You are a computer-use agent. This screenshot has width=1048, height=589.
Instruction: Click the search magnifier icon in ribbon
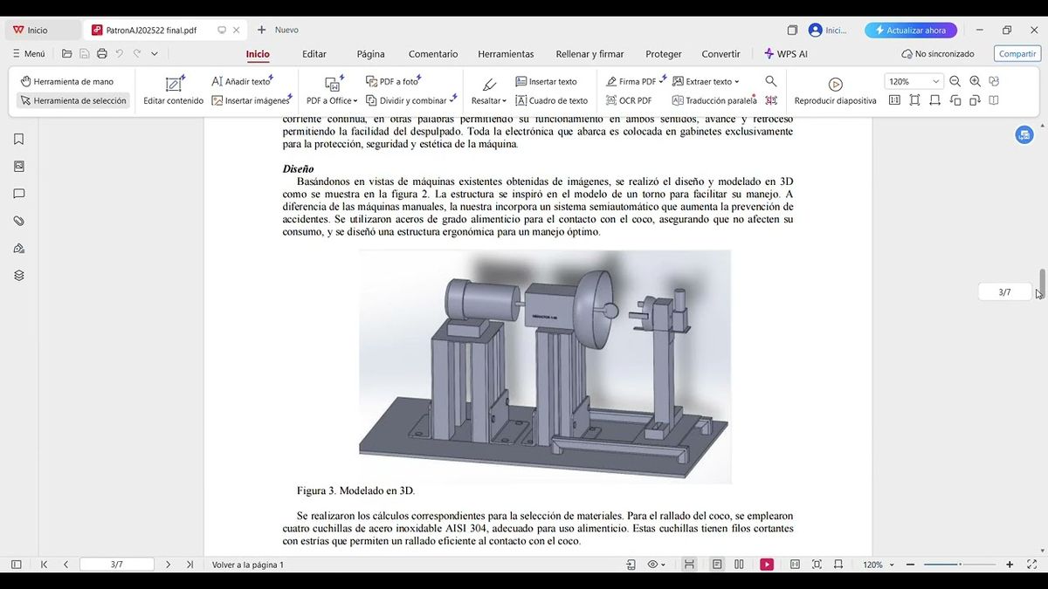pyautogui.click(x=770, y=81)
